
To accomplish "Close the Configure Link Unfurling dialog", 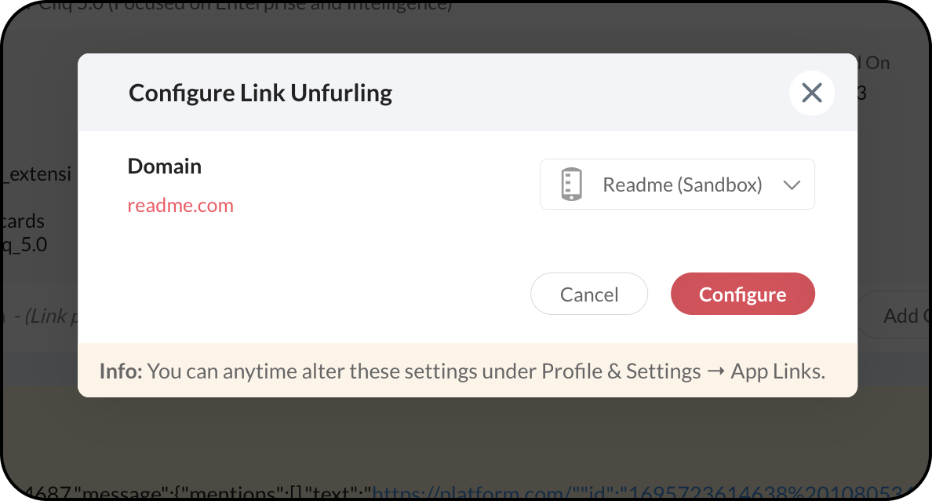I will 811,93.
